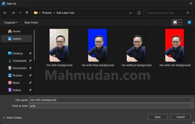Click Pictures in the address breadcrumb
This screenshot has width=195, height=124.
pos(47,13)
